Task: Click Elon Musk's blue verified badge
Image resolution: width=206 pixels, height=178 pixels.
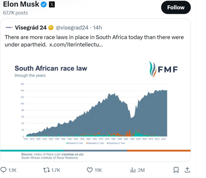Action: (x=44, y=4)
